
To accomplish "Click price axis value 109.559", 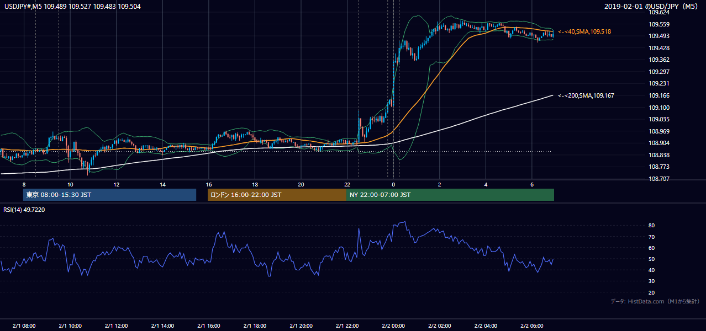I will (660, 24).
